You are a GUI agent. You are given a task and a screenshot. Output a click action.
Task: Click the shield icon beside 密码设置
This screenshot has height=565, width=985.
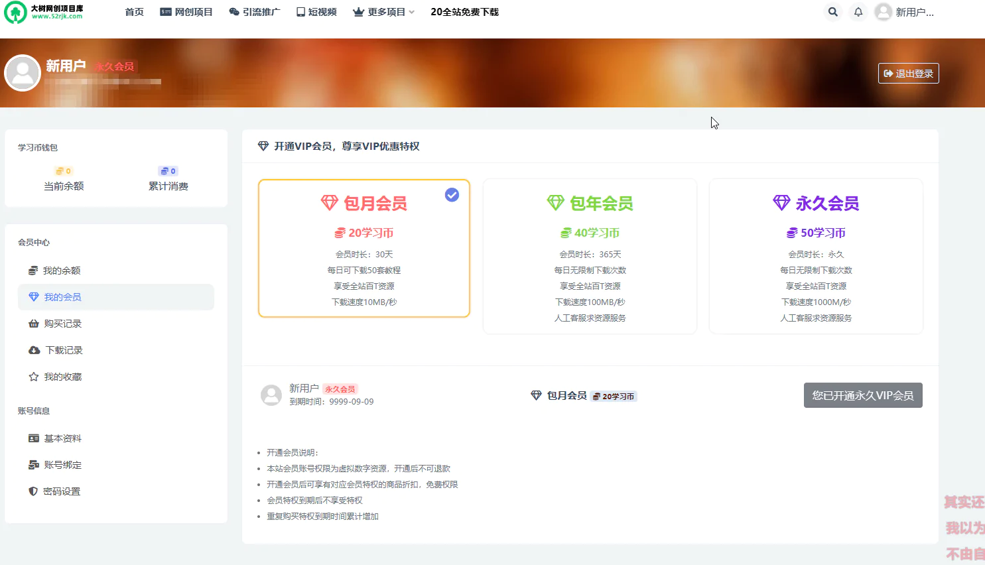point(33,491)
